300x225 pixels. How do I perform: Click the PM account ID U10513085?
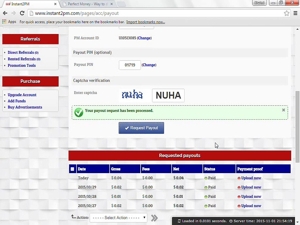coord(127,38)
